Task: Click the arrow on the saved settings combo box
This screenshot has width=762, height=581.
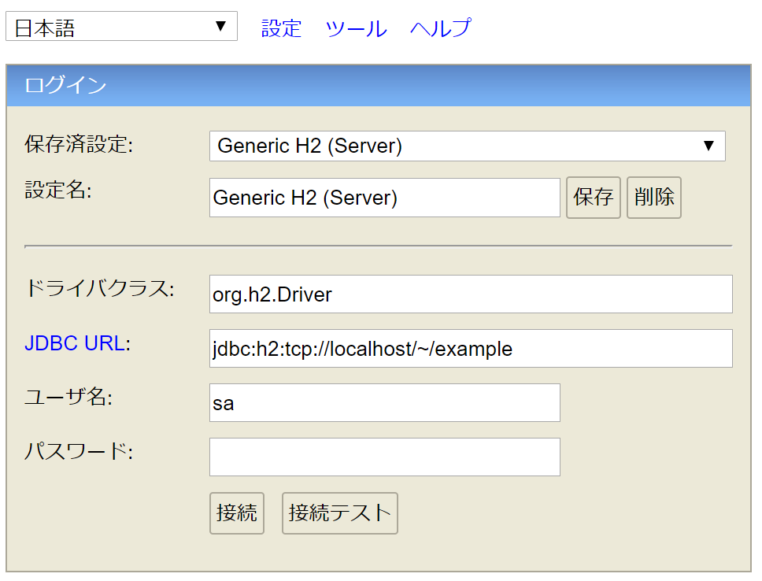Action: 708,146
